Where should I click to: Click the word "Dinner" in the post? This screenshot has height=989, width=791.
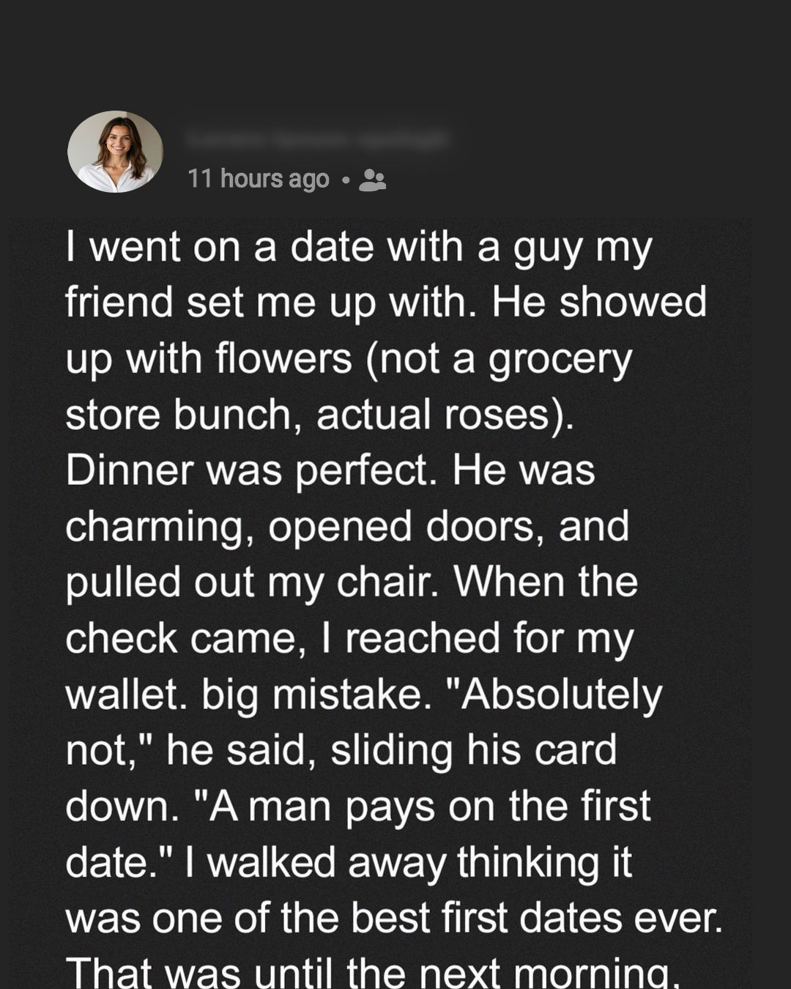(130, 470)
